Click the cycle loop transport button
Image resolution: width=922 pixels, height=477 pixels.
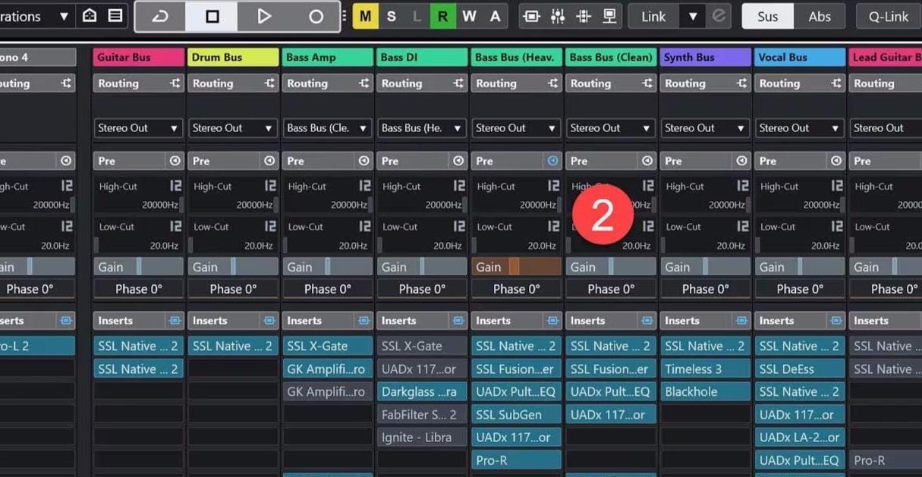pos(160,16)
